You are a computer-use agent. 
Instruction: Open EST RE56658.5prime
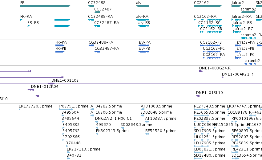[x=209, y=112]
